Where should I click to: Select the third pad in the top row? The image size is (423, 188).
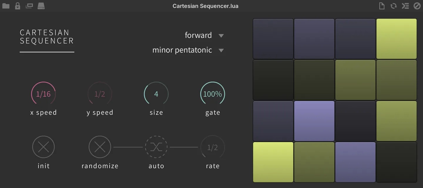click(x=355, y=39)
